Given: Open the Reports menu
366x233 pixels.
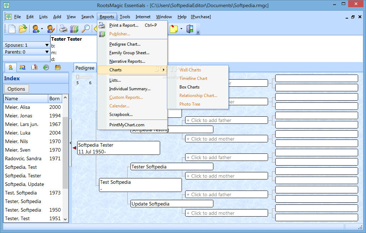Looking at the screenshot, I should coord(107,17).
